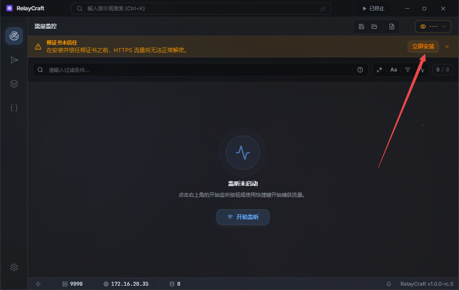The image size is (459, 290).
Task: Click the 立即安装 certificate button
Action: click(423, 47)
